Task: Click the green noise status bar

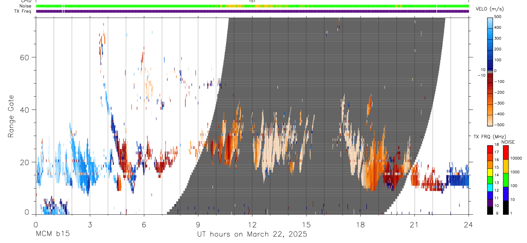Action: [x=252, y=6]
